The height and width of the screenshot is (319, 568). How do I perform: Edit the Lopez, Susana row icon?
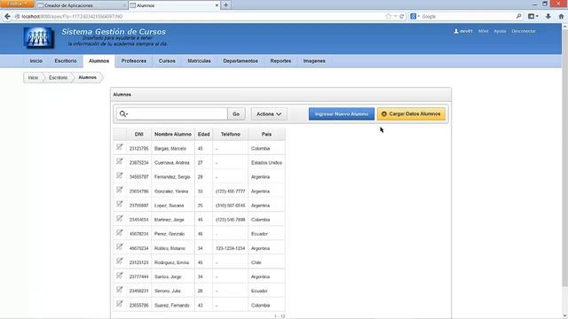(x=120, y=204)
